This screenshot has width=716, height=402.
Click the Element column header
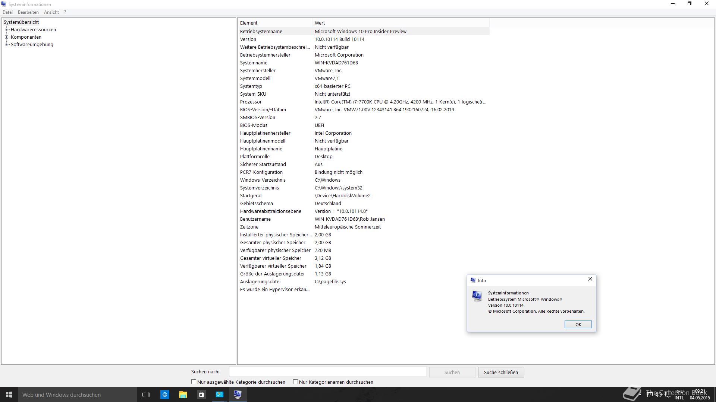[275, 23]
